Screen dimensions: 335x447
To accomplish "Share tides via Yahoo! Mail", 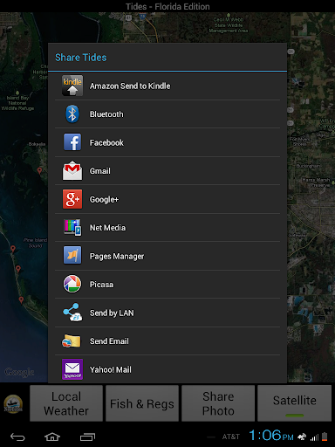I will point(167,369).
